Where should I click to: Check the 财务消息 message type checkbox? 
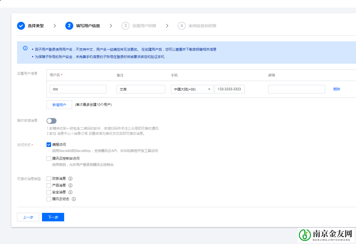point(49,178)
